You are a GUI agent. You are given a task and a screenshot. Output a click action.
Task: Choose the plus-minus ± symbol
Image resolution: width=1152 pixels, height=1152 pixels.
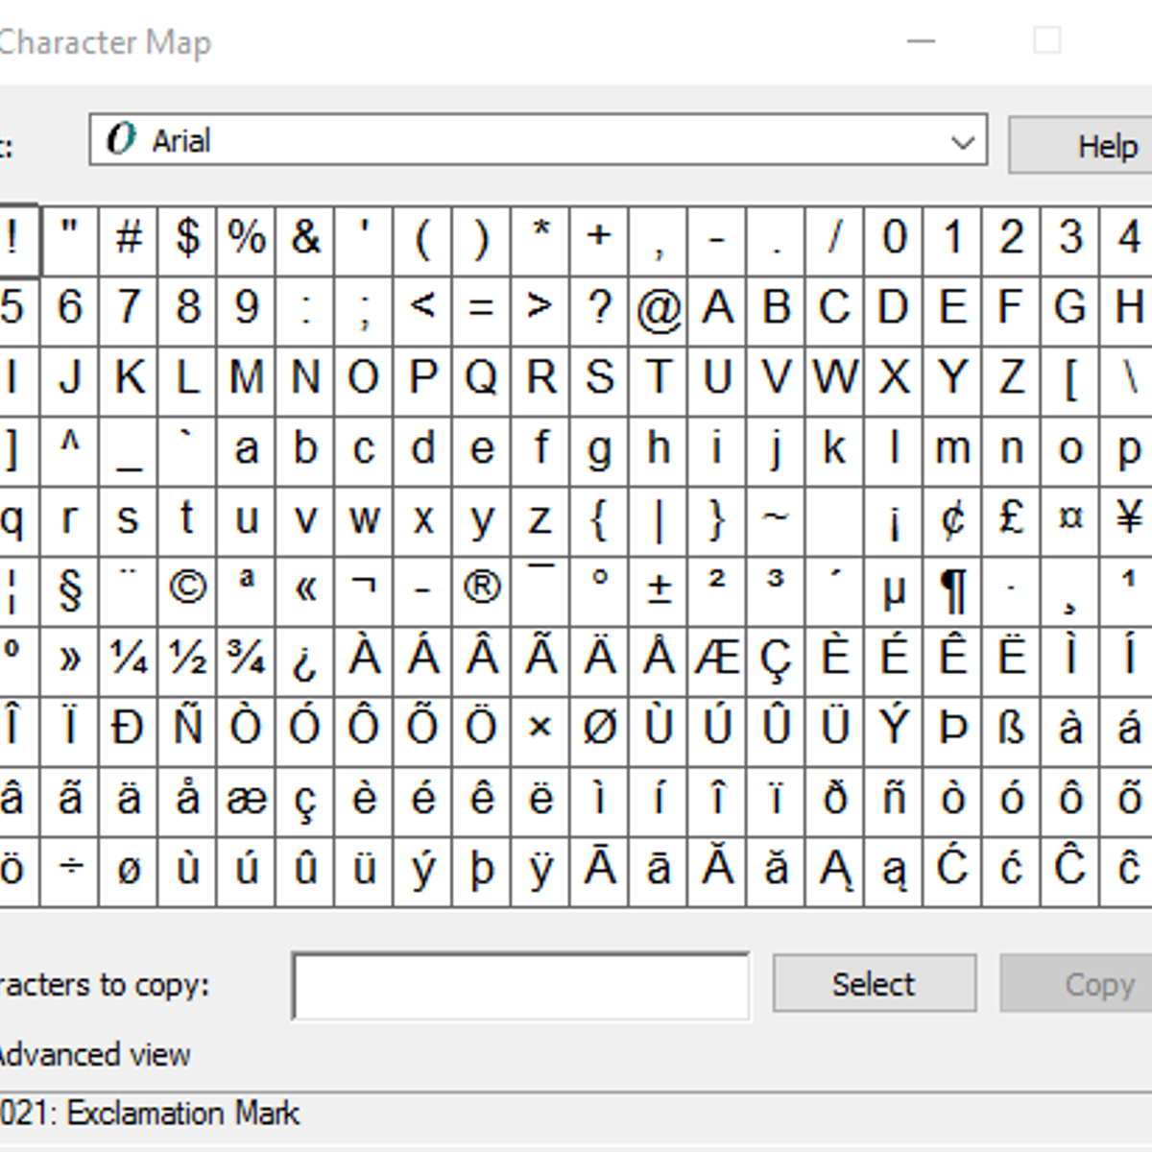658,588
